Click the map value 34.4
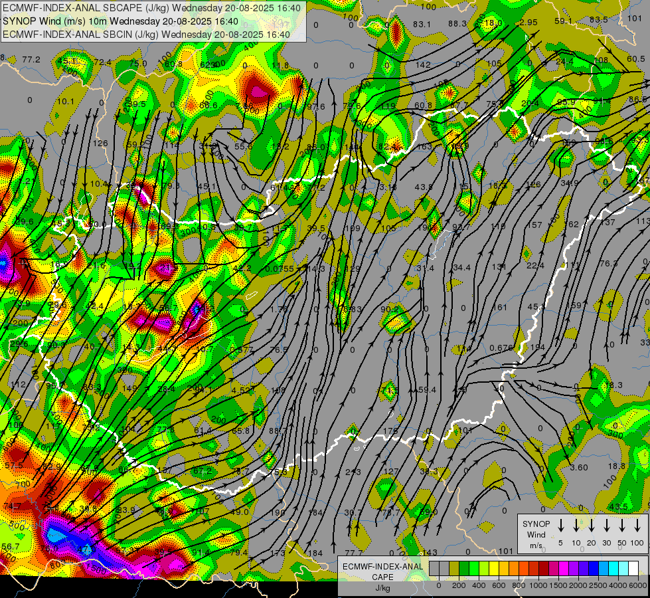The width and height of the screenshot is (650, 598). coord(461,268)
